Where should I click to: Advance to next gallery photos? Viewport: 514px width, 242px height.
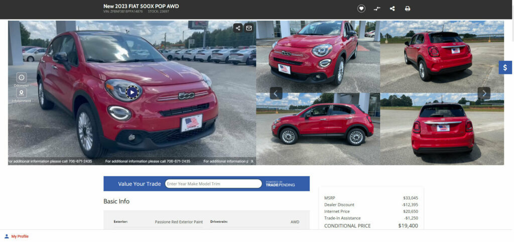(484, 93)
